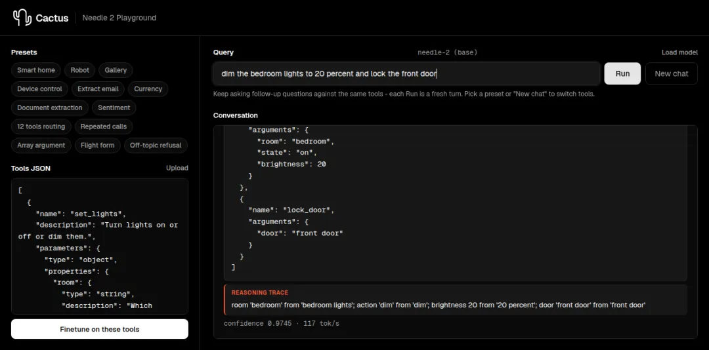709x350 pixels.
Task: Click the Tools JSON heading
Action: pos(31,168)
